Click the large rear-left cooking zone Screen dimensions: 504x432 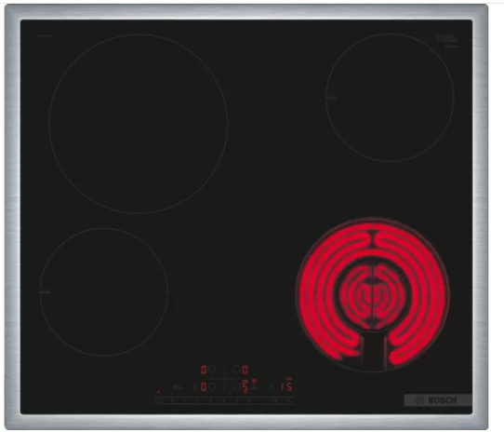(139, 124)
